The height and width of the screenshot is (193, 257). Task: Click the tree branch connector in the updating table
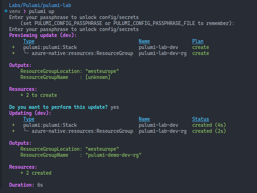[26, 131]
